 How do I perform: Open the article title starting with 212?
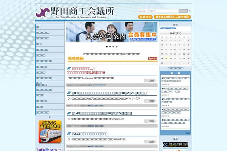[90, 134]
